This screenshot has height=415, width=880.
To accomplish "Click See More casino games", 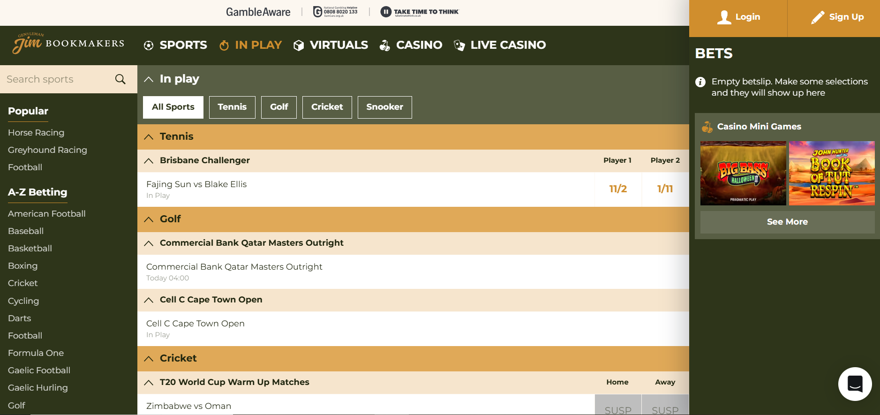I will pyautogui.click(x=788, y=222).
